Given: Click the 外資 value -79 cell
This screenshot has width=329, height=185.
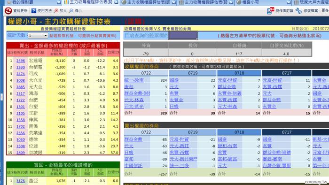Looking at the screenshot, I should coord(146,54).
